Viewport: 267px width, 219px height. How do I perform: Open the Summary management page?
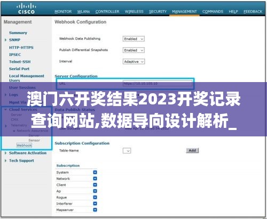(18, 33)
